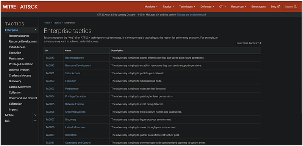Open the Persistence link in the table
Viewport: 303px width, 146px height.
tap(72, 89)
